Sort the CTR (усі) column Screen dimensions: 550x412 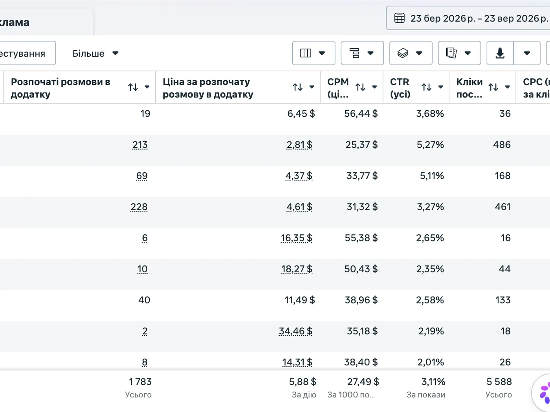427,87
